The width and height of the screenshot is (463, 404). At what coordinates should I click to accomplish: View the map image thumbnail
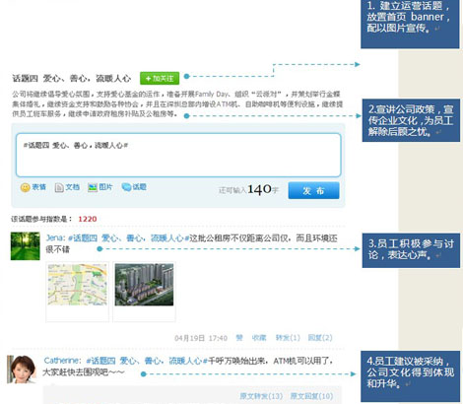coord(78,285)
